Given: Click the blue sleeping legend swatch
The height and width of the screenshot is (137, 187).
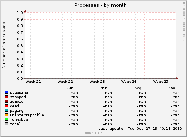Looking at the screenshot, I should tap(6, 92).
